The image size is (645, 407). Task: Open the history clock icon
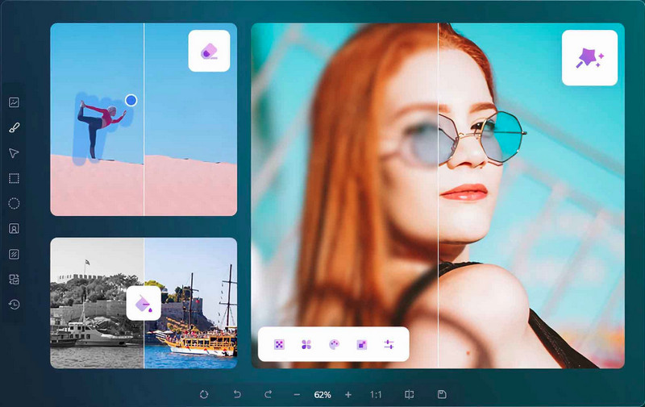pos(14,304)
